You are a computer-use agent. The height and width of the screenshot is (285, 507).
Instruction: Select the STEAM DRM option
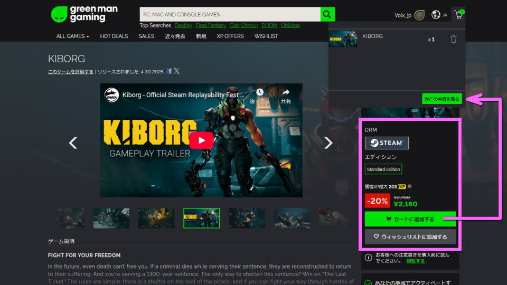[x=387, y=143]
